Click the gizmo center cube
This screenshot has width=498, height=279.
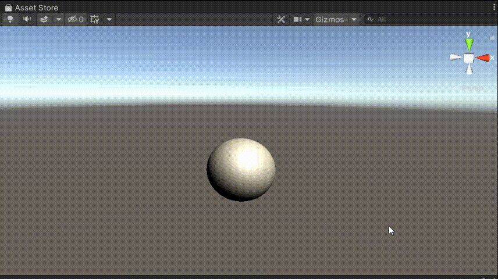pyautogui.click(x=469, y=58)
